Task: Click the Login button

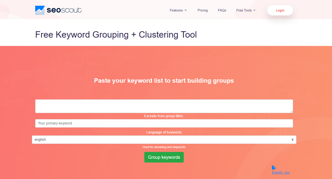Action: click(280, 10)
